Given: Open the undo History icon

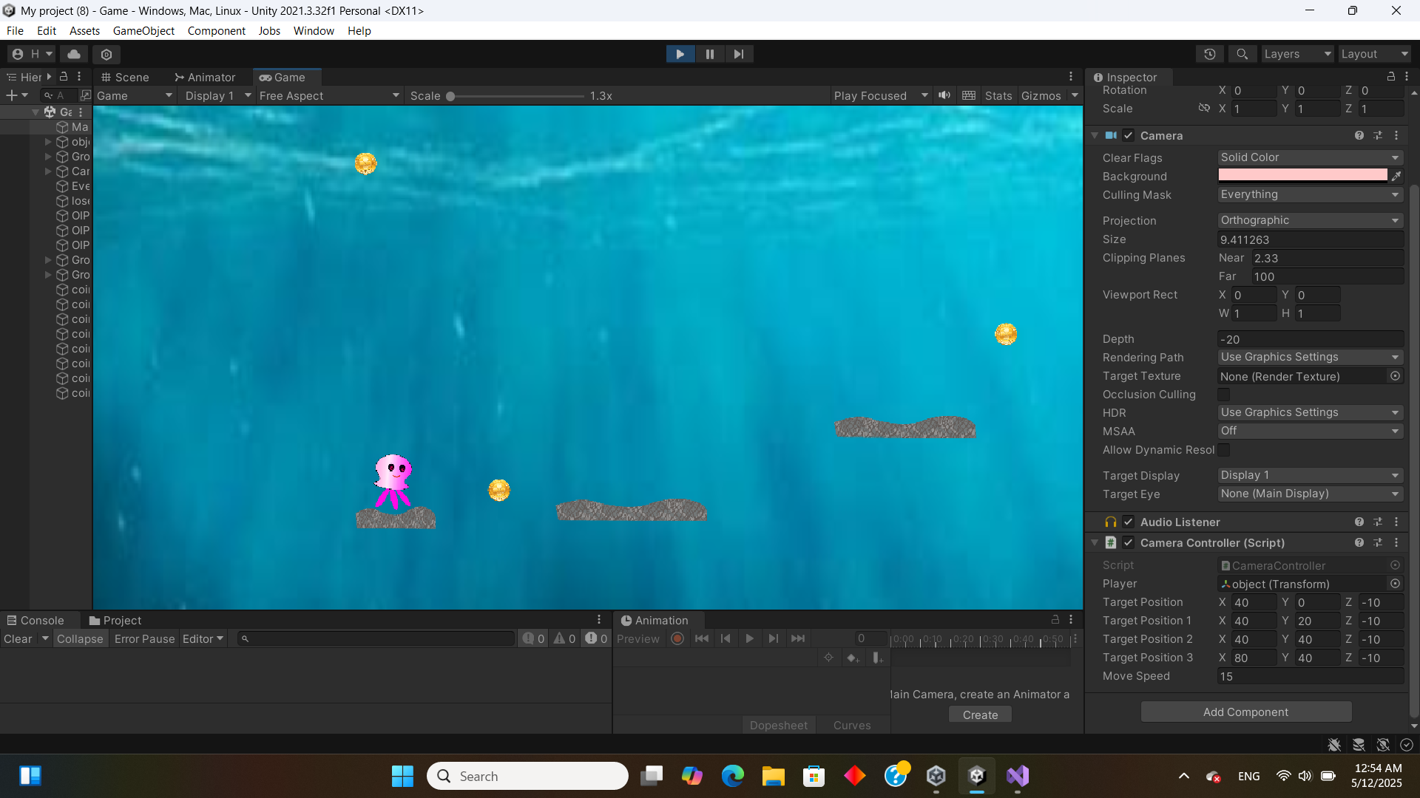Looking at the screenshot, I should click(x=1210, y=54).
